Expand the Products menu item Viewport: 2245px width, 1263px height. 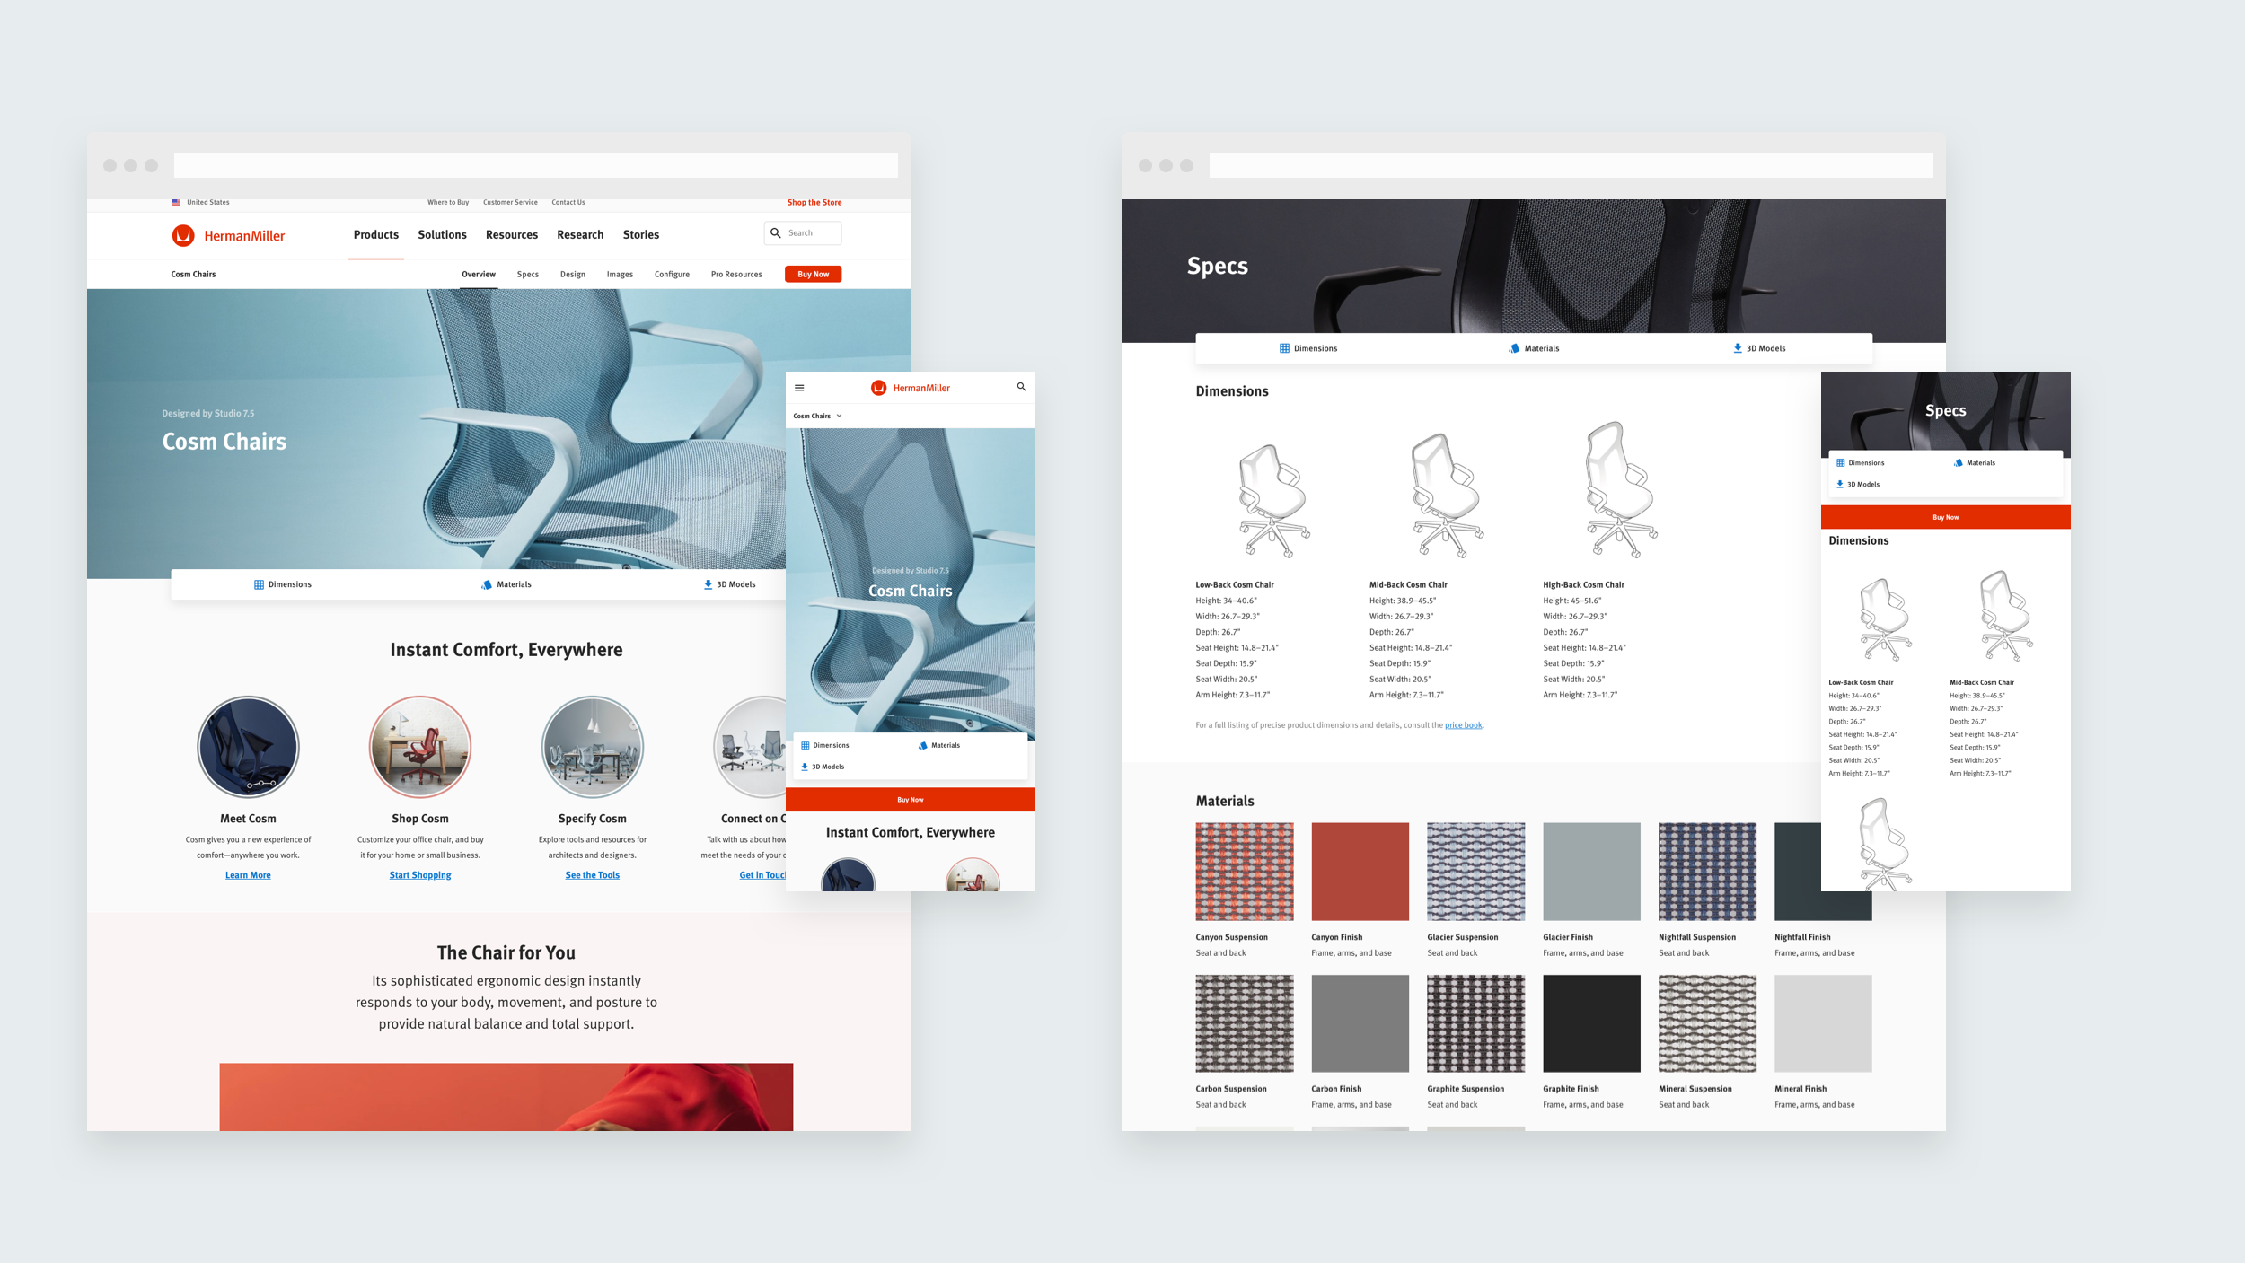click(x=374, y=234)
